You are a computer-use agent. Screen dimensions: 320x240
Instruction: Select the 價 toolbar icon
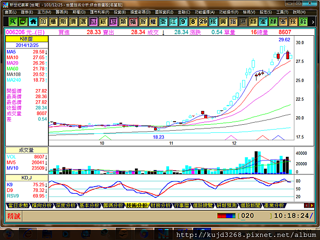pyautogui.click(x=73, y=21)
